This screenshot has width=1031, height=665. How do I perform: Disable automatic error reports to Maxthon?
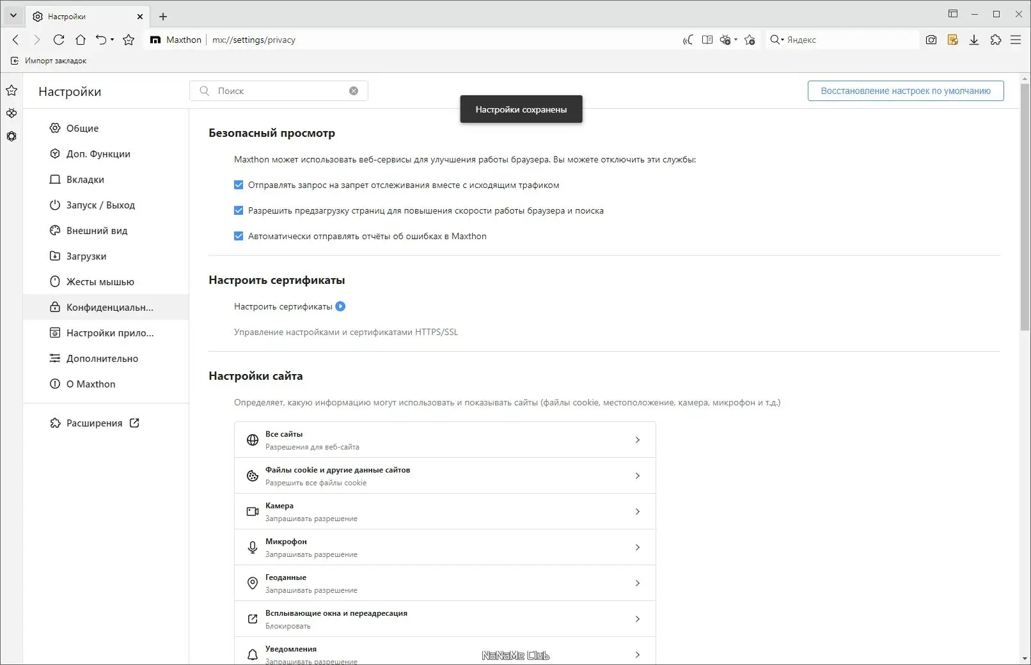(x=239, y=236)
